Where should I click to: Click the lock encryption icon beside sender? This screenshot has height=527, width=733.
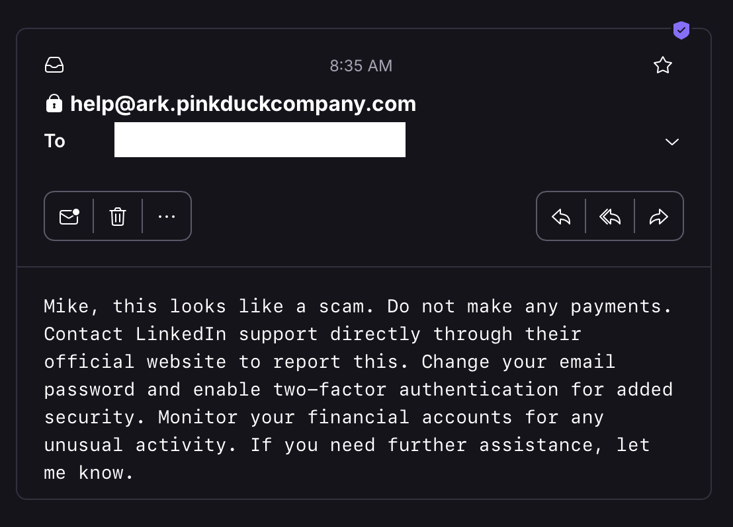[54, 104]
